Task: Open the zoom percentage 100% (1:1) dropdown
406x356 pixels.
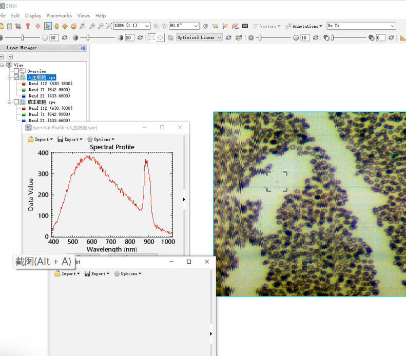Action: (x=147, y=26)
